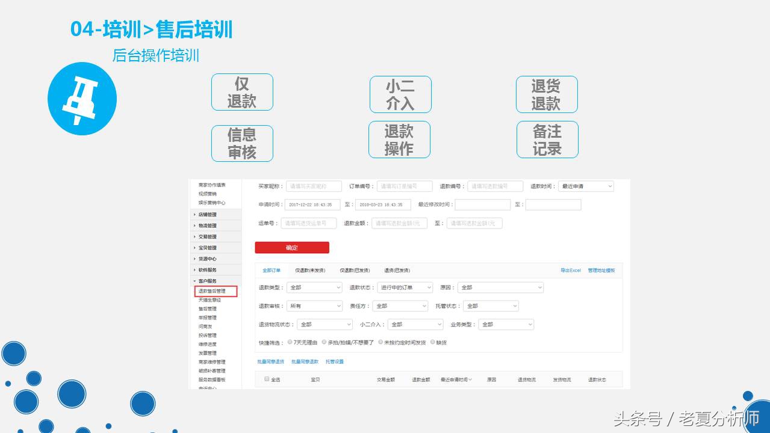Click the 批量同意退款 link
The width and height of the screenshot is (770, 433).
[306, 361]
